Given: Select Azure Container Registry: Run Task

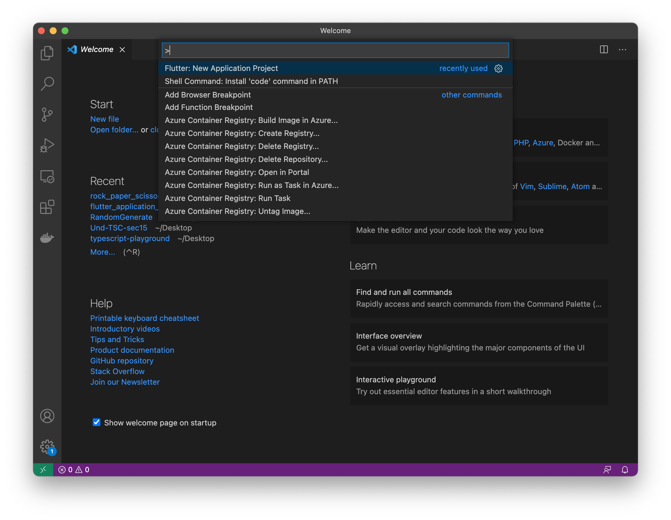Looking at the screenshot, I should [335, 198].
